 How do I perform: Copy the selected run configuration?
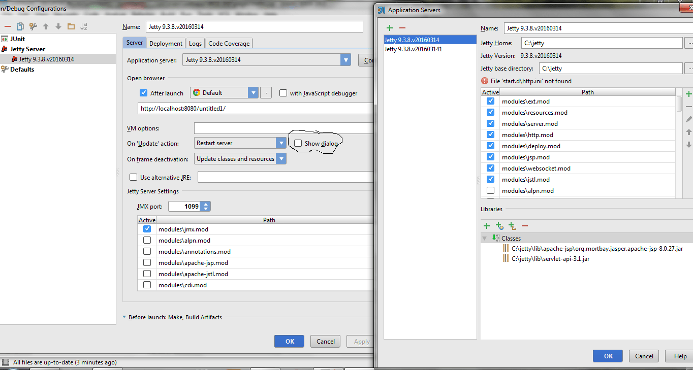pyautogui.click(x=20, y=26)
